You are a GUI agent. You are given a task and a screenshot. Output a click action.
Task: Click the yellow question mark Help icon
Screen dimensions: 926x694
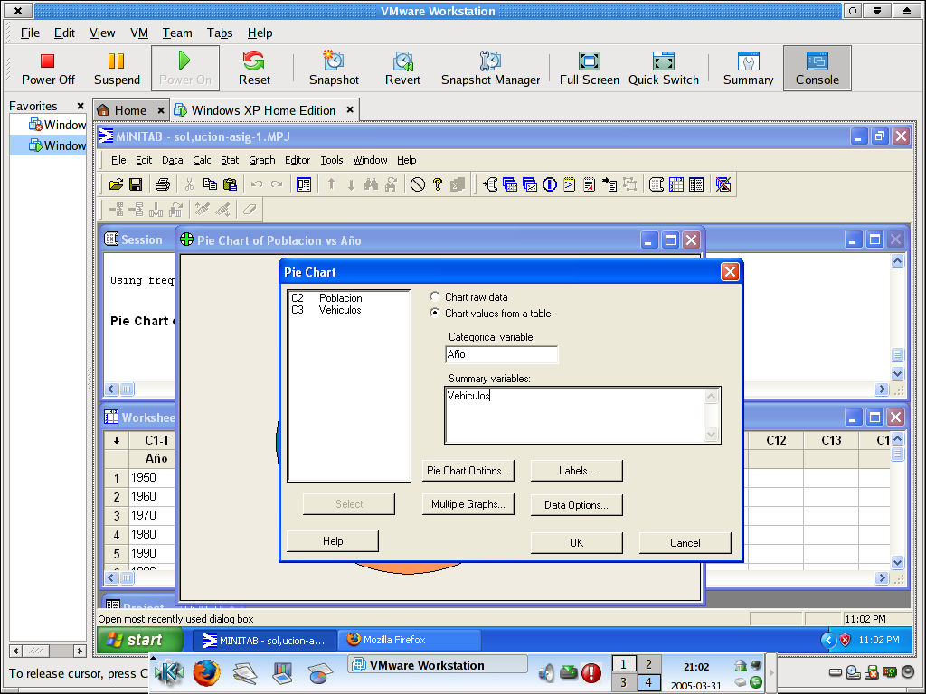pos(438,184)
